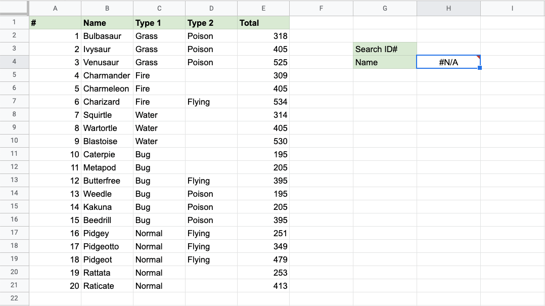The height and width of the screenshot is (306, 545).
Task: Select the empty Search ID# input cell
Action: 448,49
